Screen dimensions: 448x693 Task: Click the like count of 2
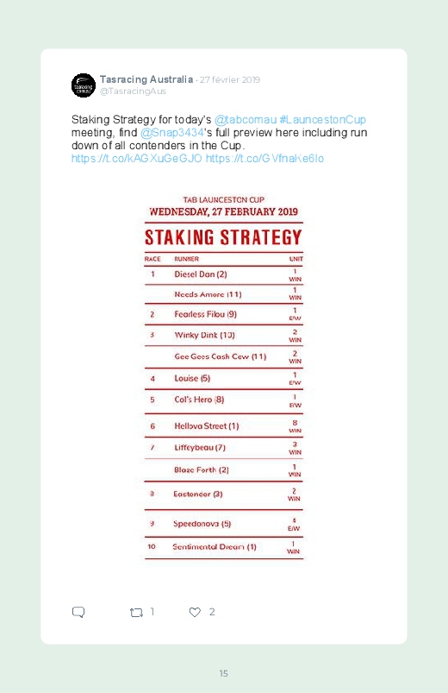coord(212,612)
